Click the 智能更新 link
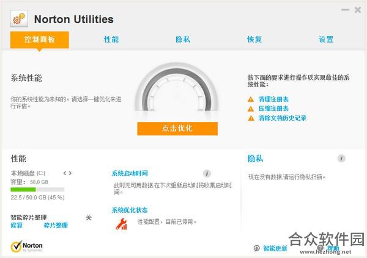The height and width of the screenshot is (258, 367). point(275,248)
